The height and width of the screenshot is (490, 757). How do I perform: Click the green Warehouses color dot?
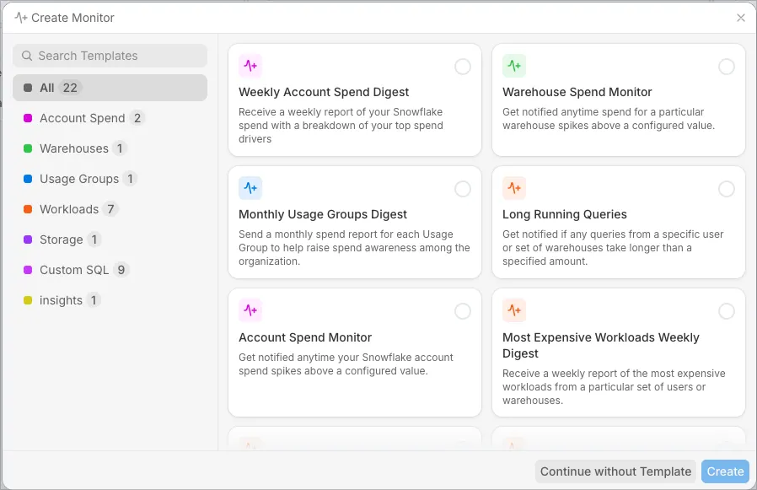28,148
